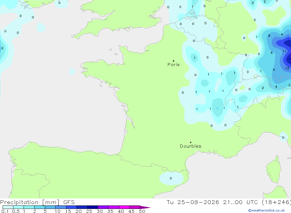Screen dimensions: 291x213
Task: Open the weatheronline.co.uk copyright link
Action: pos(266,210)
